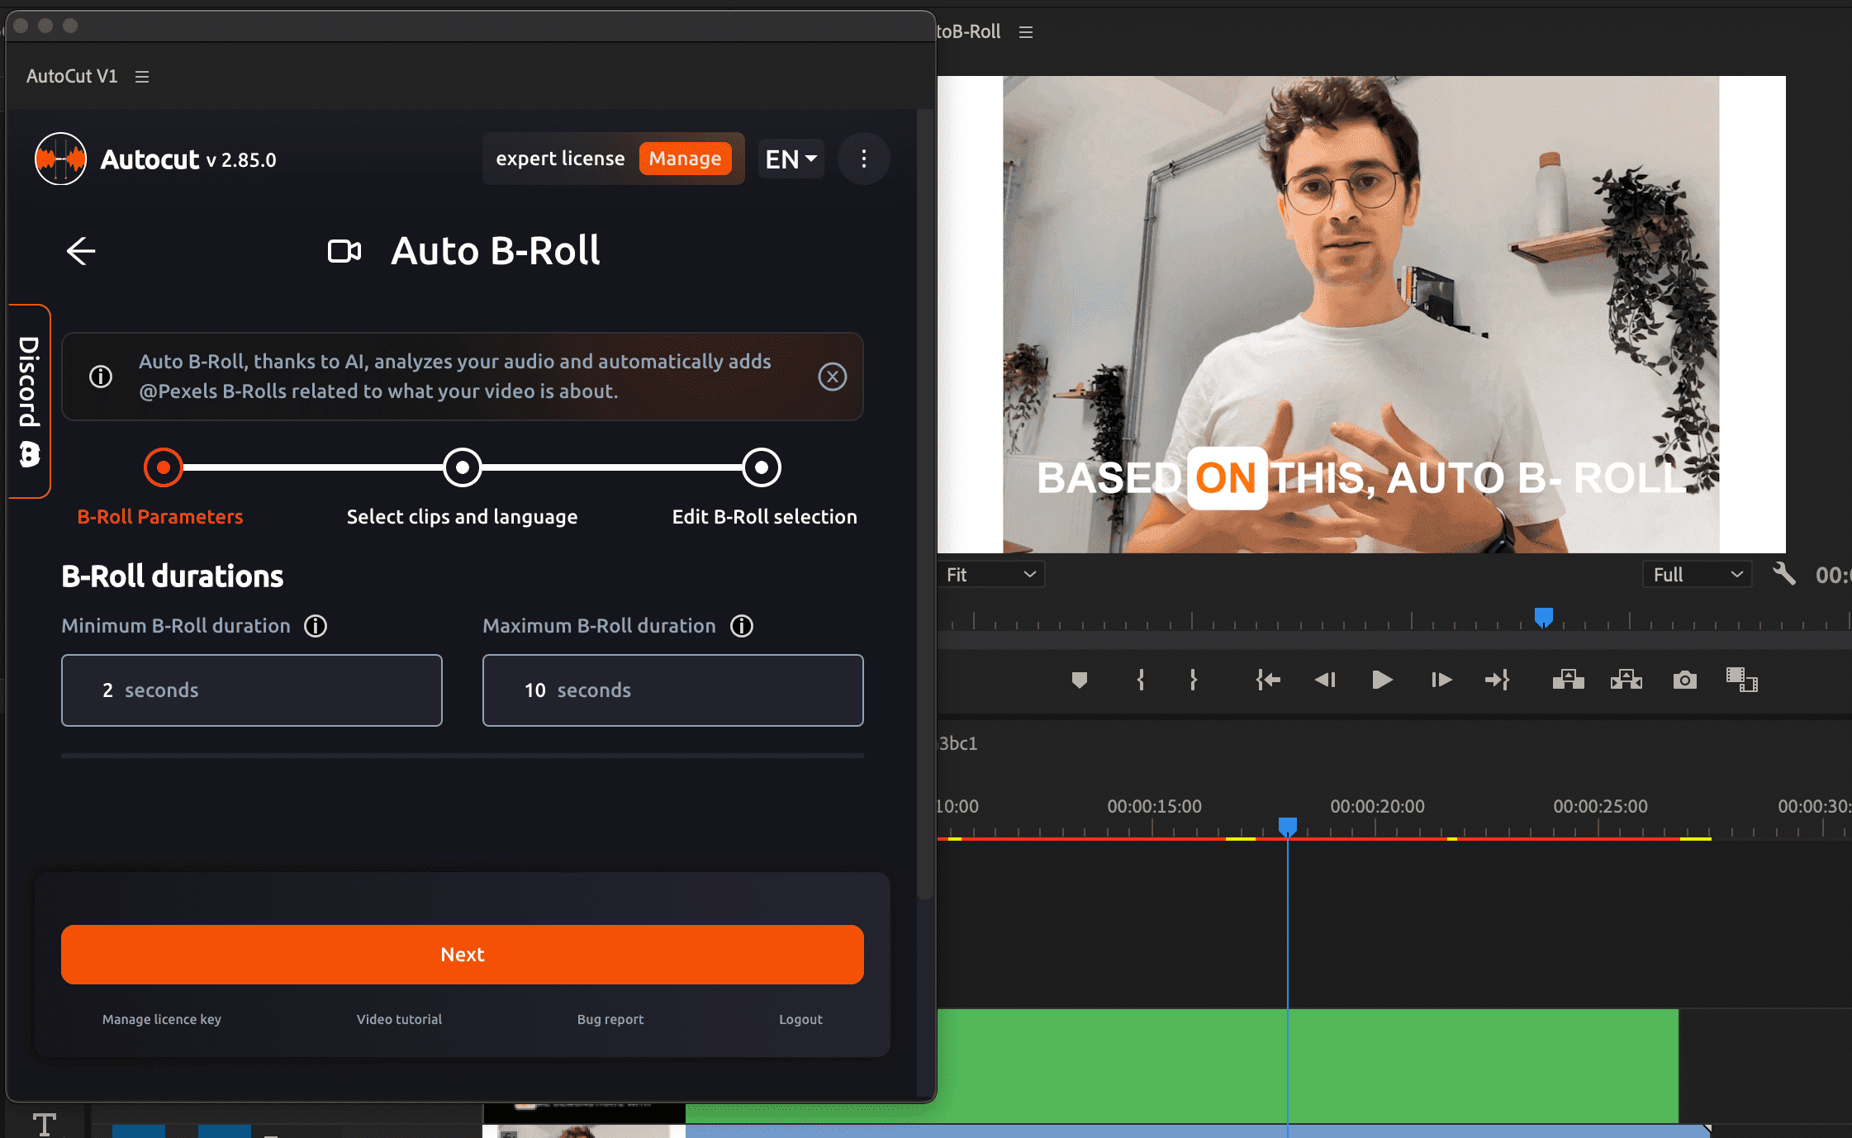Click Mark Out brace button
This screenshot has height=1138, width=1852.
(x=1193, y=680)
